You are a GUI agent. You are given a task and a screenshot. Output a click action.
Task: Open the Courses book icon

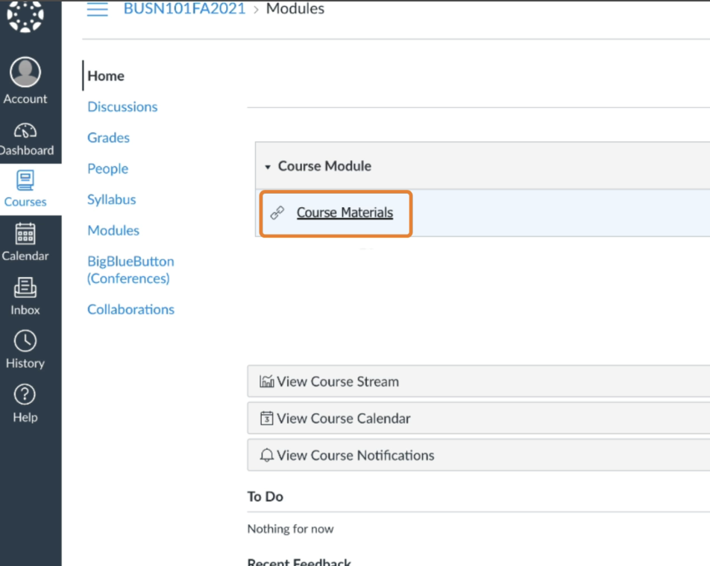(x=25, y=181)
